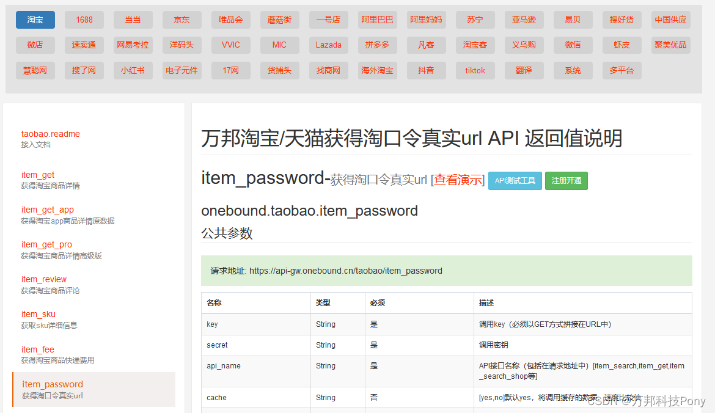This screenshot has height=413, width=715.
Task: Open the VVIC platform tab
Action: point(231,45)
